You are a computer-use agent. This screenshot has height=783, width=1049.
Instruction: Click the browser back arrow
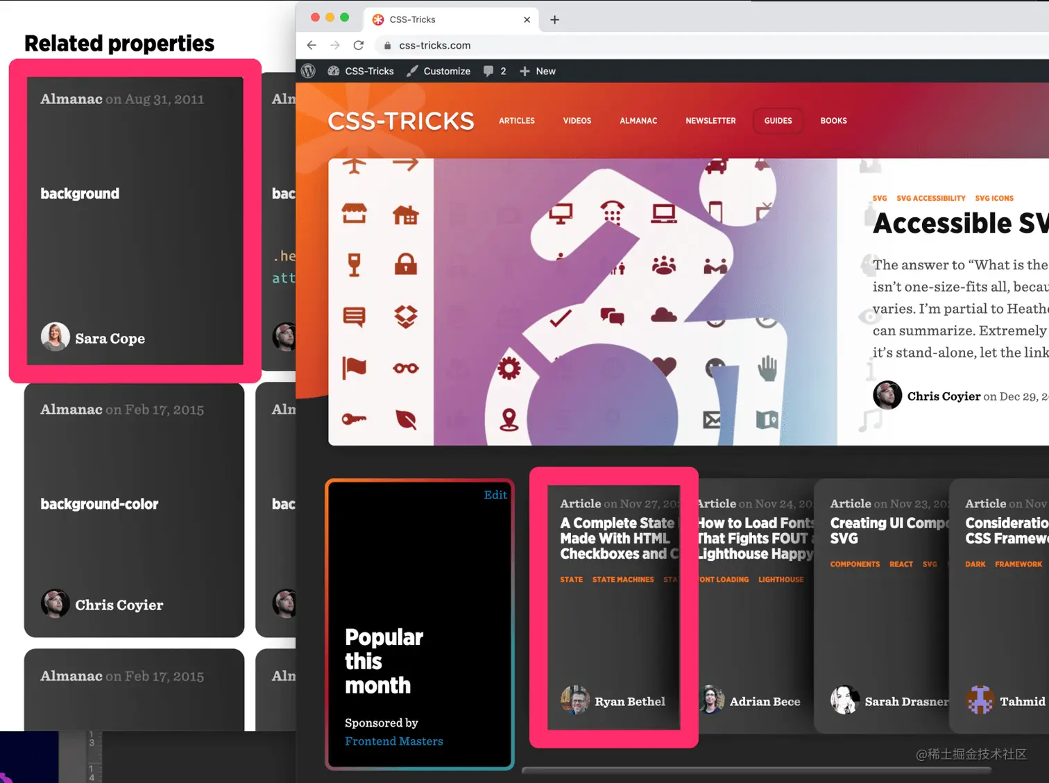tap(312, 45)
